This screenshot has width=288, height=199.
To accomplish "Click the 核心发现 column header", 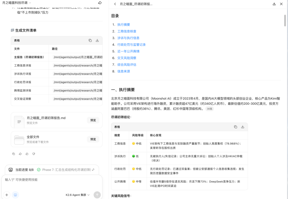I will click(x=155, y=135).
